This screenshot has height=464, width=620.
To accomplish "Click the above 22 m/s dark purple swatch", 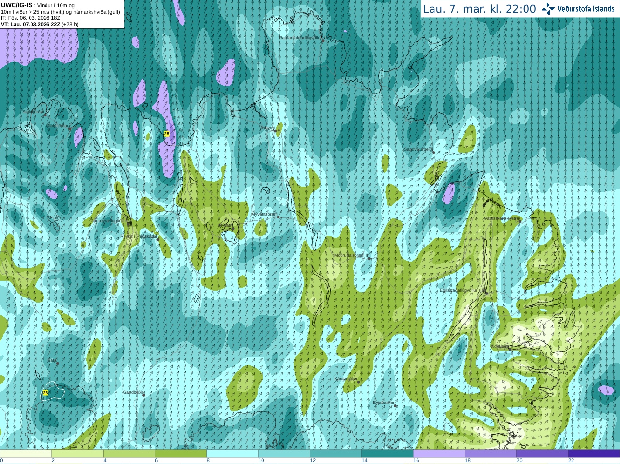I will point(594,454).
